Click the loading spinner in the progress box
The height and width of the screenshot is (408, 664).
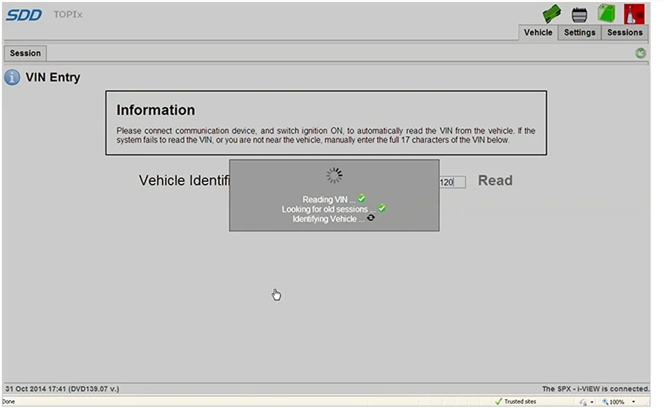[334, 175]
